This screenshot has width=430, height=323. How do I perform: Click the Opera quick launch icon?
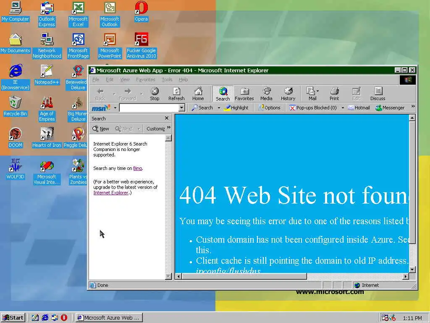pos(64,318)
